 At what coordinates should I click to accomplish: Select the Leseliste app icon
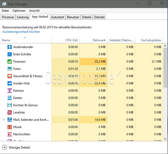[10, 112]
